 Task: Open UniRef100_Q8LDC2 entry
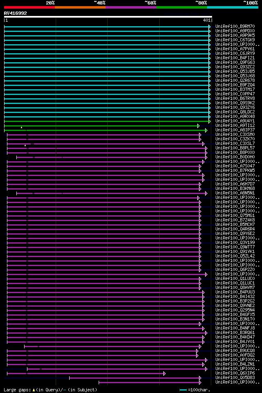point(235,112)
